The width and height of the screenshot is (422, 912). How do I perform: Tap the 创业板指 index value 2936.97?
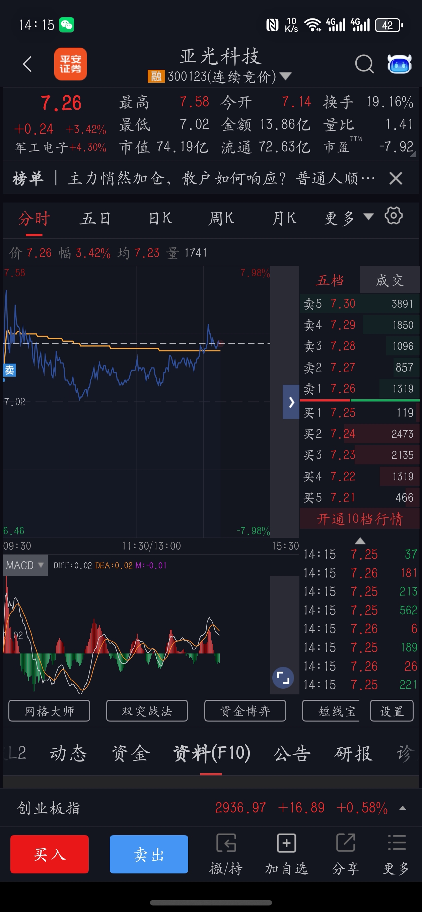click(240, 808)
